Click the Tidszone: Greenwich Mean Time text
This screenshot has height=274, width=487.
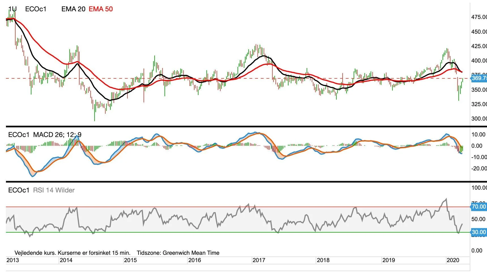tap(178, 253)
